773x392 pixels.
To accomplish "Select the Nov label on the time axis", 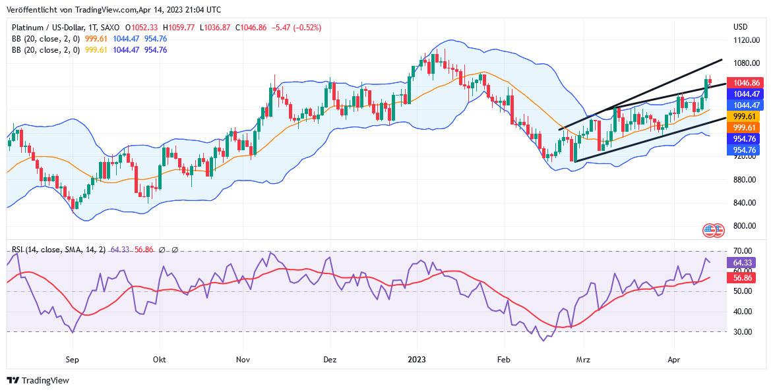I will click(243, 360).
